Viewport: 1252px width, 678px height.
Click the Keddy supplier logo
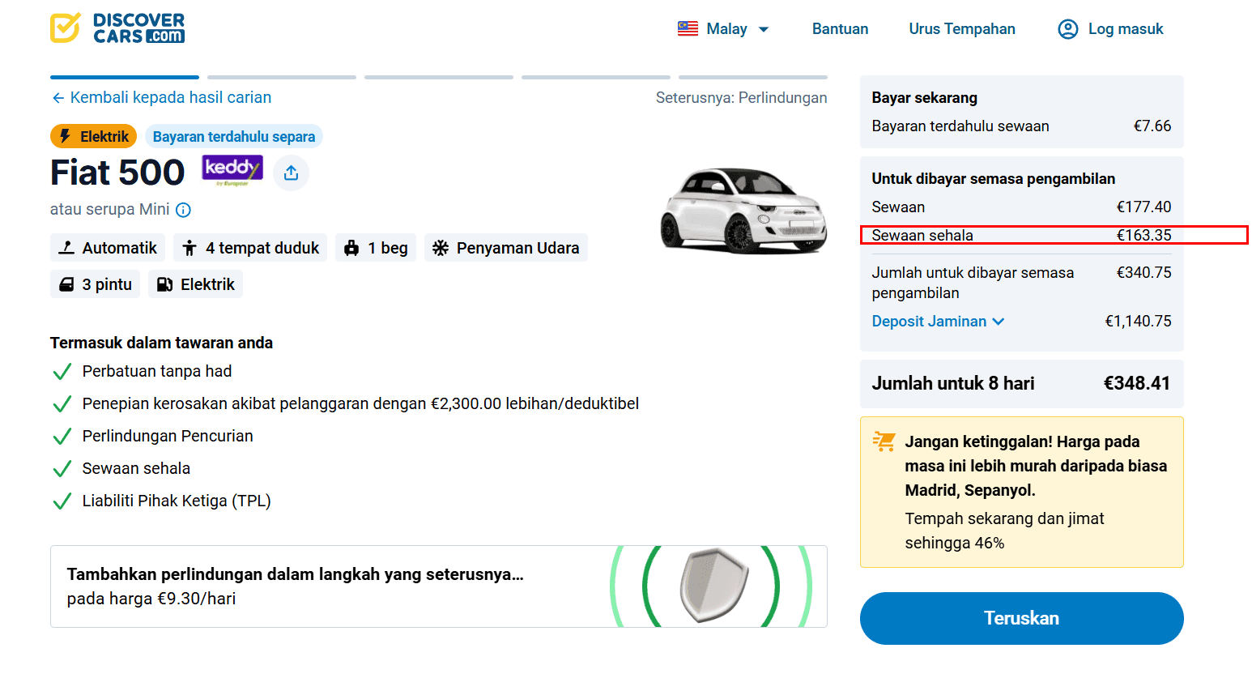coord(232,170)
